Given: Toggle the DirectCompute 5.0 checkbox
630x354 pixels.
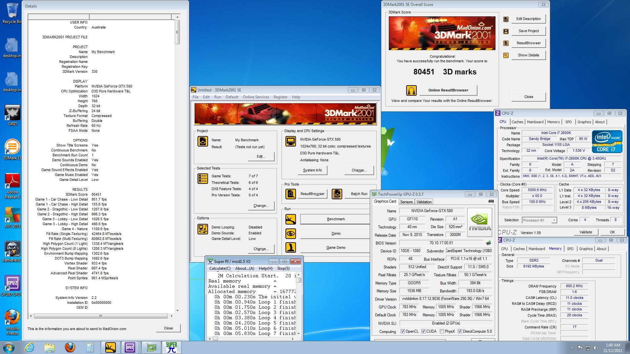Looking at the screenshot, I should coord(460,331).
